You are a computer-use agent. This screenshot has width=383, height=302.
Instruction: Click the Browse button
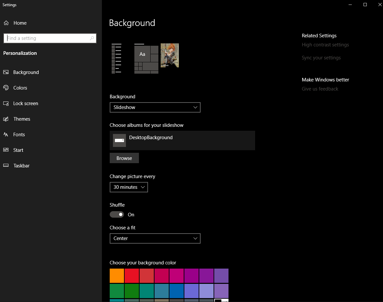click(124, 158)
